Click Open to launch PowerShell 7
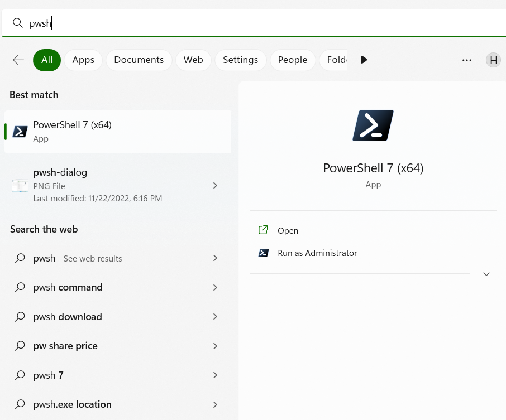The image size is (506, 420). point(288,230)
